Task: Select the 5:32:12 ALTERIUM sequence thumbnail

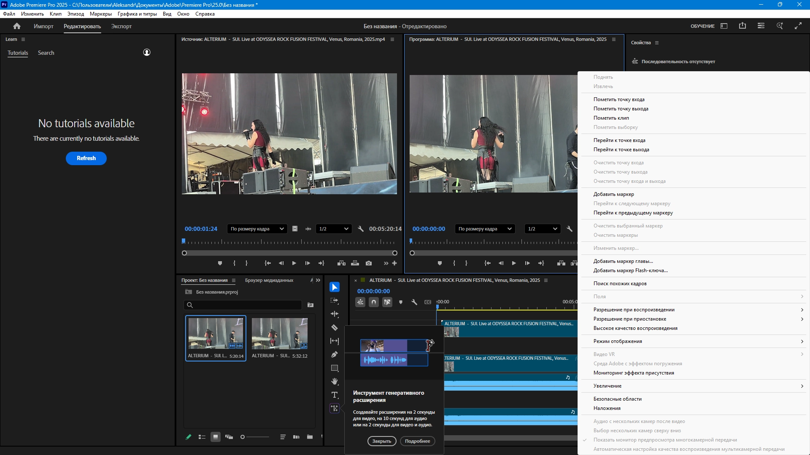Action: click(280, 334)
